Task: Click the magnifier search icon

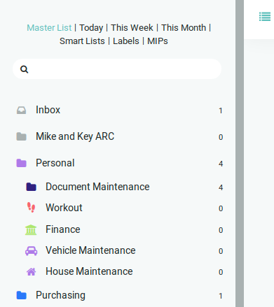Action: click(24, 69)
